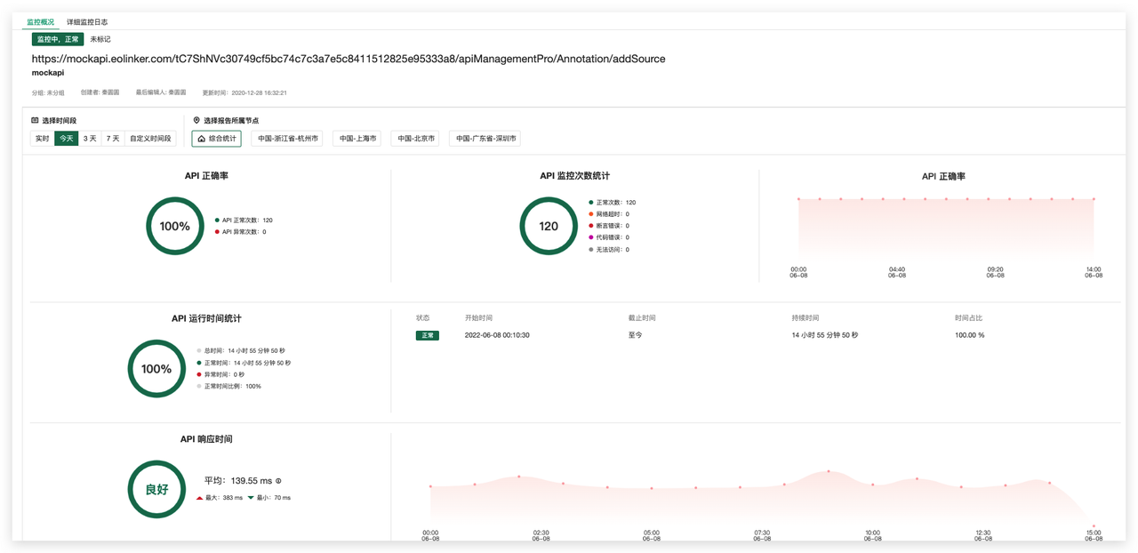This screenshot has height=553, width=1138.
Task: Click the green triangle next to 最小
Action: pyautogui.click(x=251, y=498)
